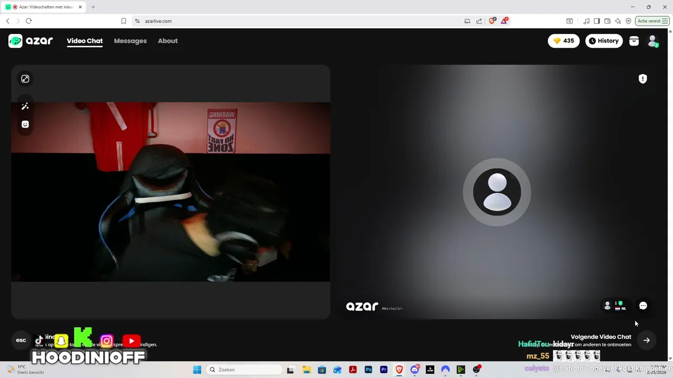Toggle the browser sidebar panel icon
Viewport: 673px width, 378px height.
[597, 21]
